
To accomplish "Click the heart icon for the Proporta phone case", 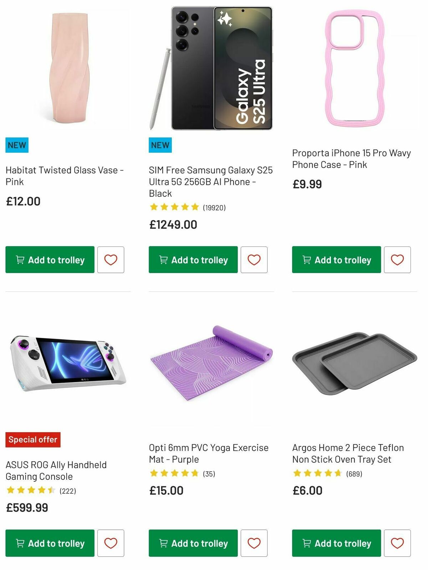I will pos(397,260).
